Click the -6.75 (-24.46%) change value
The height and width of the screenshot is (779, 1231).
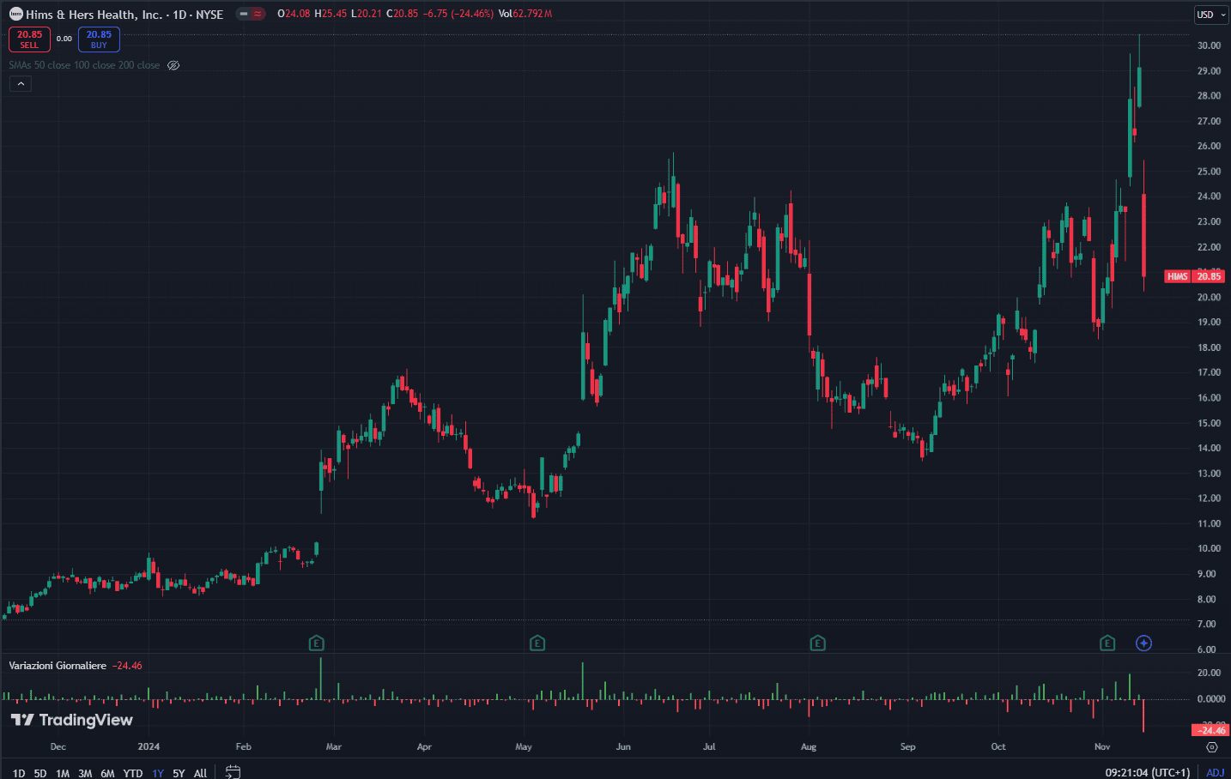click(x=458, y=14)
